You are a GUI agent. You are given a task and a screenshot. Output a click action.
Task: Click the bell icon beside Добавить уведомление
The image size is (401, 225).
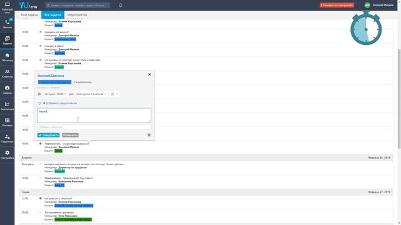pos(39,103)
